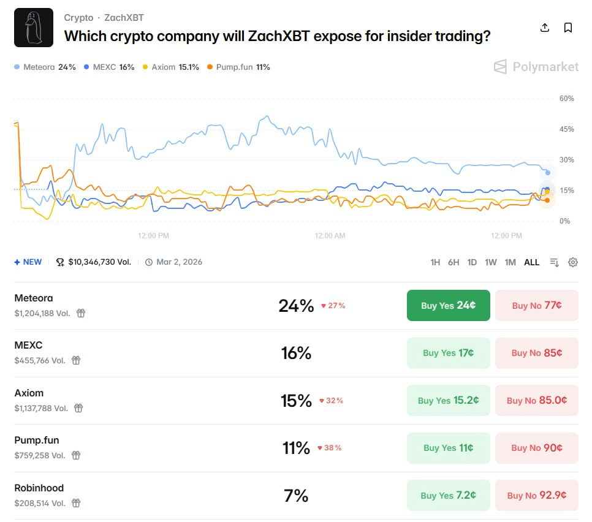Viewport: 592px width, 522px height.
Task: Select the 1D time range
Action: (472, 262)
